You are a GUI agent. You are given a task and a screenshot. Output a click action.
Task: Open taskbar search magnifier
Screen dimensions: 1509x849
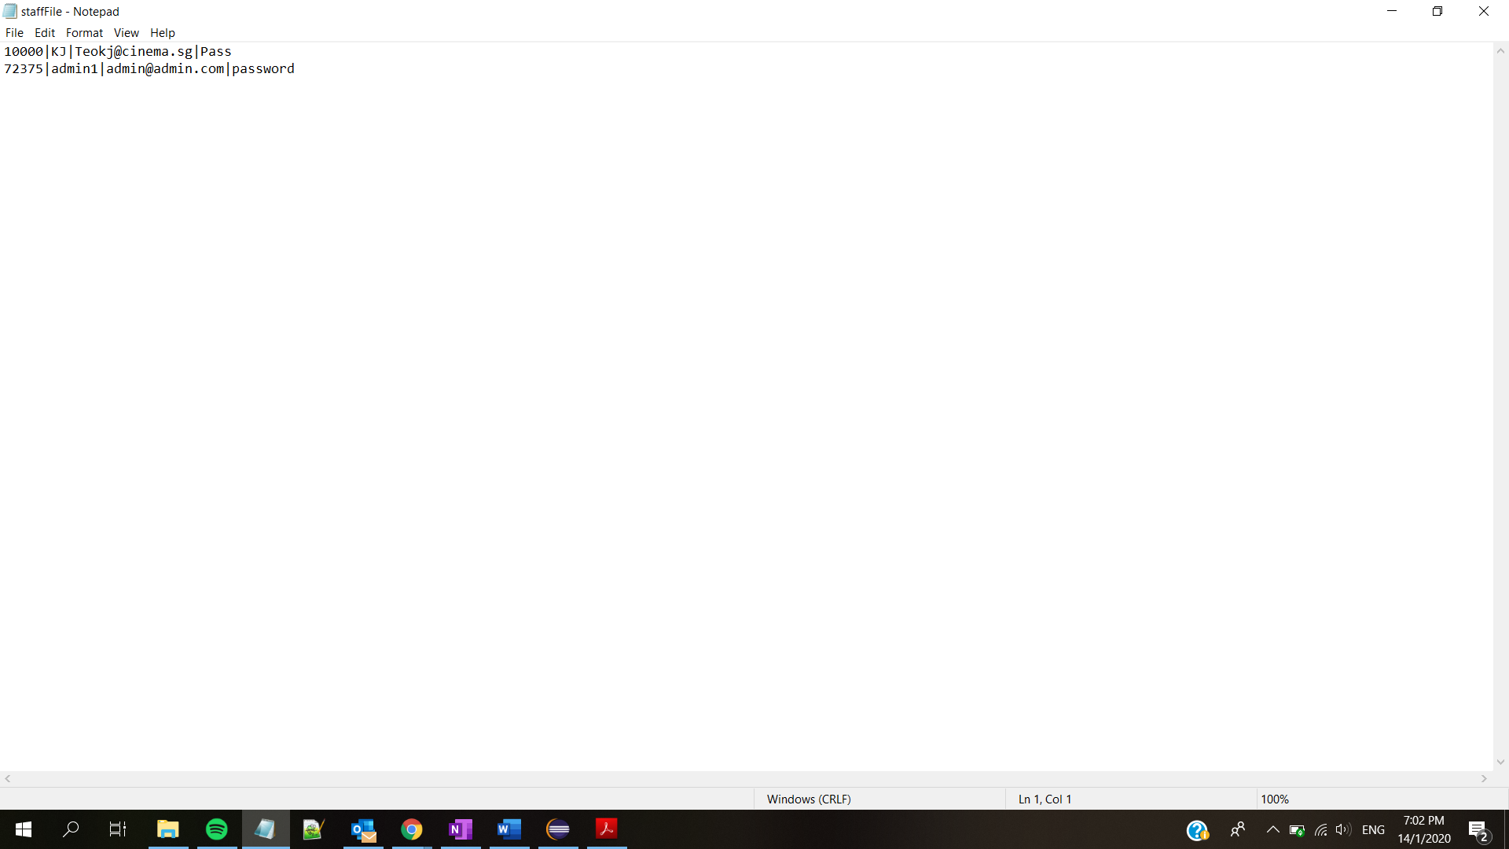click(71, 829)
